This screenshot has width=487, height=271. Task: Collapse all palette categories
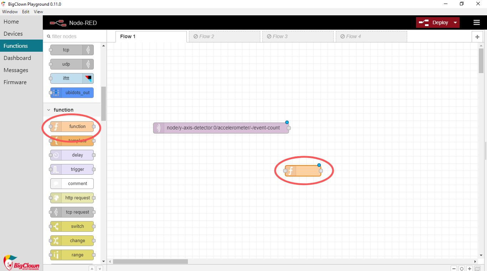click(92, 269)
